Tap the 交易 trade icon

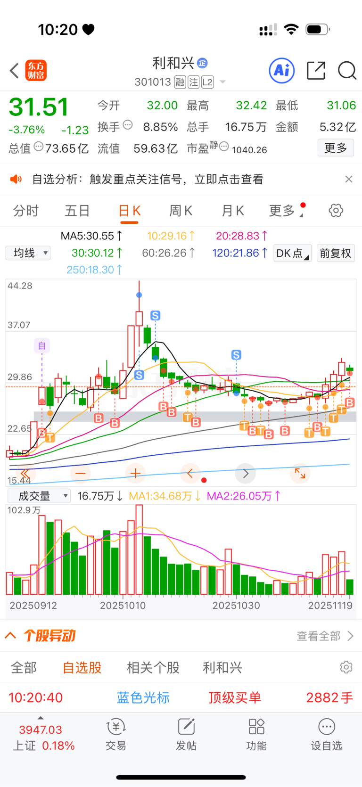tap(115, 735)
